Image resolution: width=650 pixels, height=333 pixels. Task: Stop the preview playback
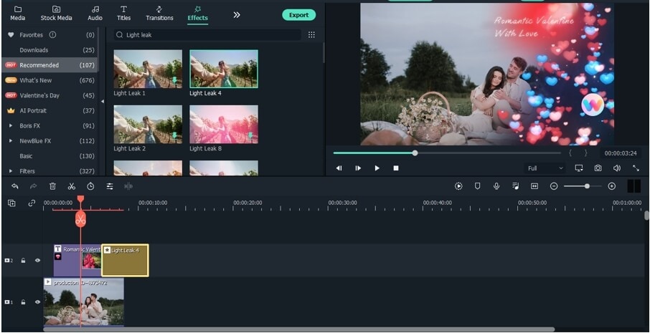point(396,168)
